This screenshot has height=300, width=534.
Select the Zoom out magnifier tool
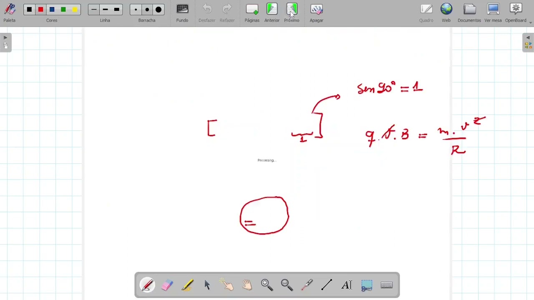tap(287, 285)
